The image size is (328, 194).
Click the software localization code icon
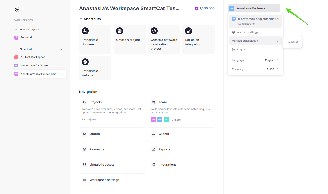(154, 31)
